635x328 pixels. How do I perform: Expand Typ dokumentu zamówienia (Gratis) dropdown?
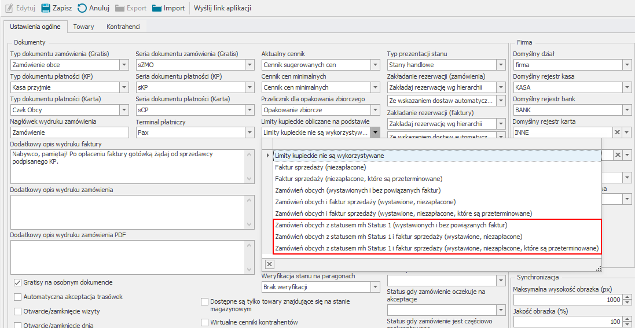[x=124, y=65]
